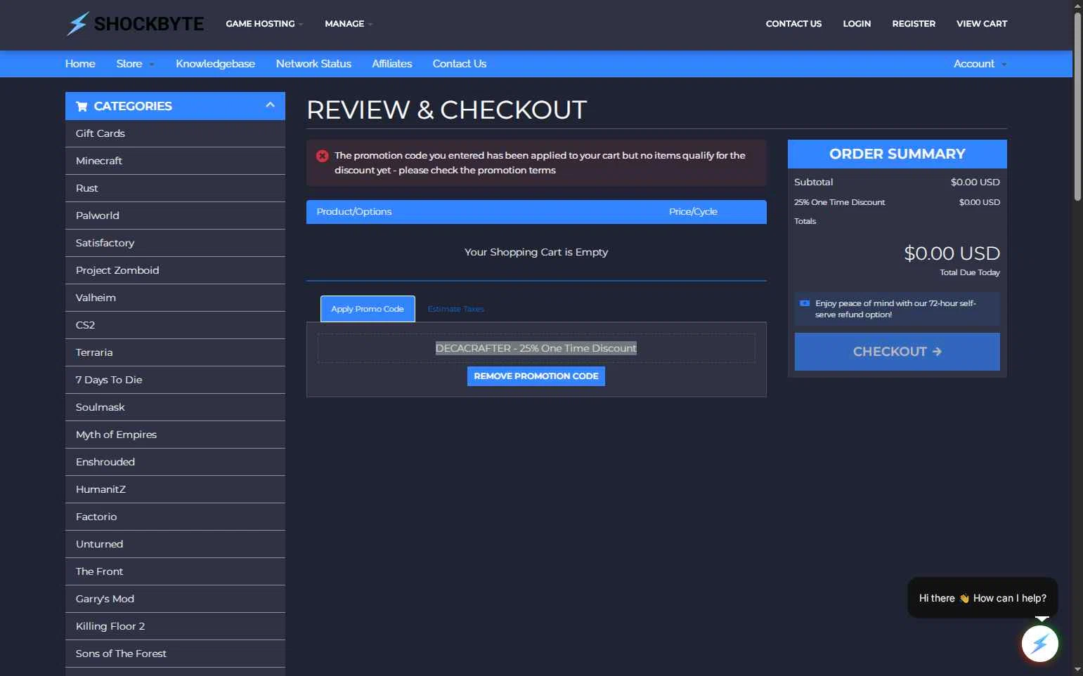
Task: Select Terraria category
Action: click(175, 352)
